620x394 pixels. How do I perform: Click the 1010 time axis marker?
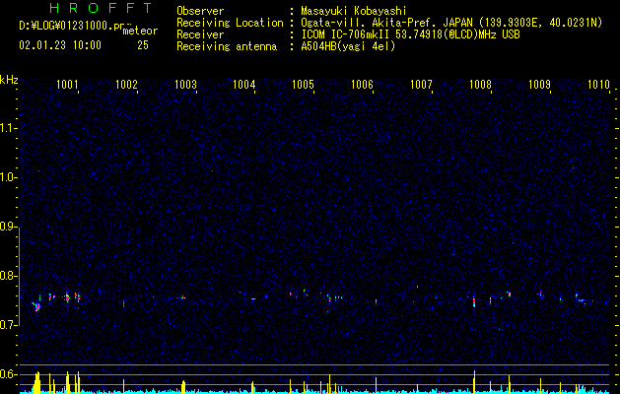(598, 85)
